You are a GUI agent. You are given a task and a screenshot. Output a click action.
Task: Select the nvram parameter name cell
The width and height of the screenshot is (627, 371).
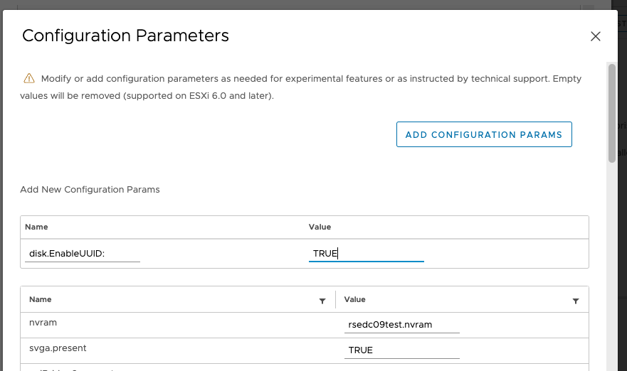pyautogui.click(x=43, y=323)
